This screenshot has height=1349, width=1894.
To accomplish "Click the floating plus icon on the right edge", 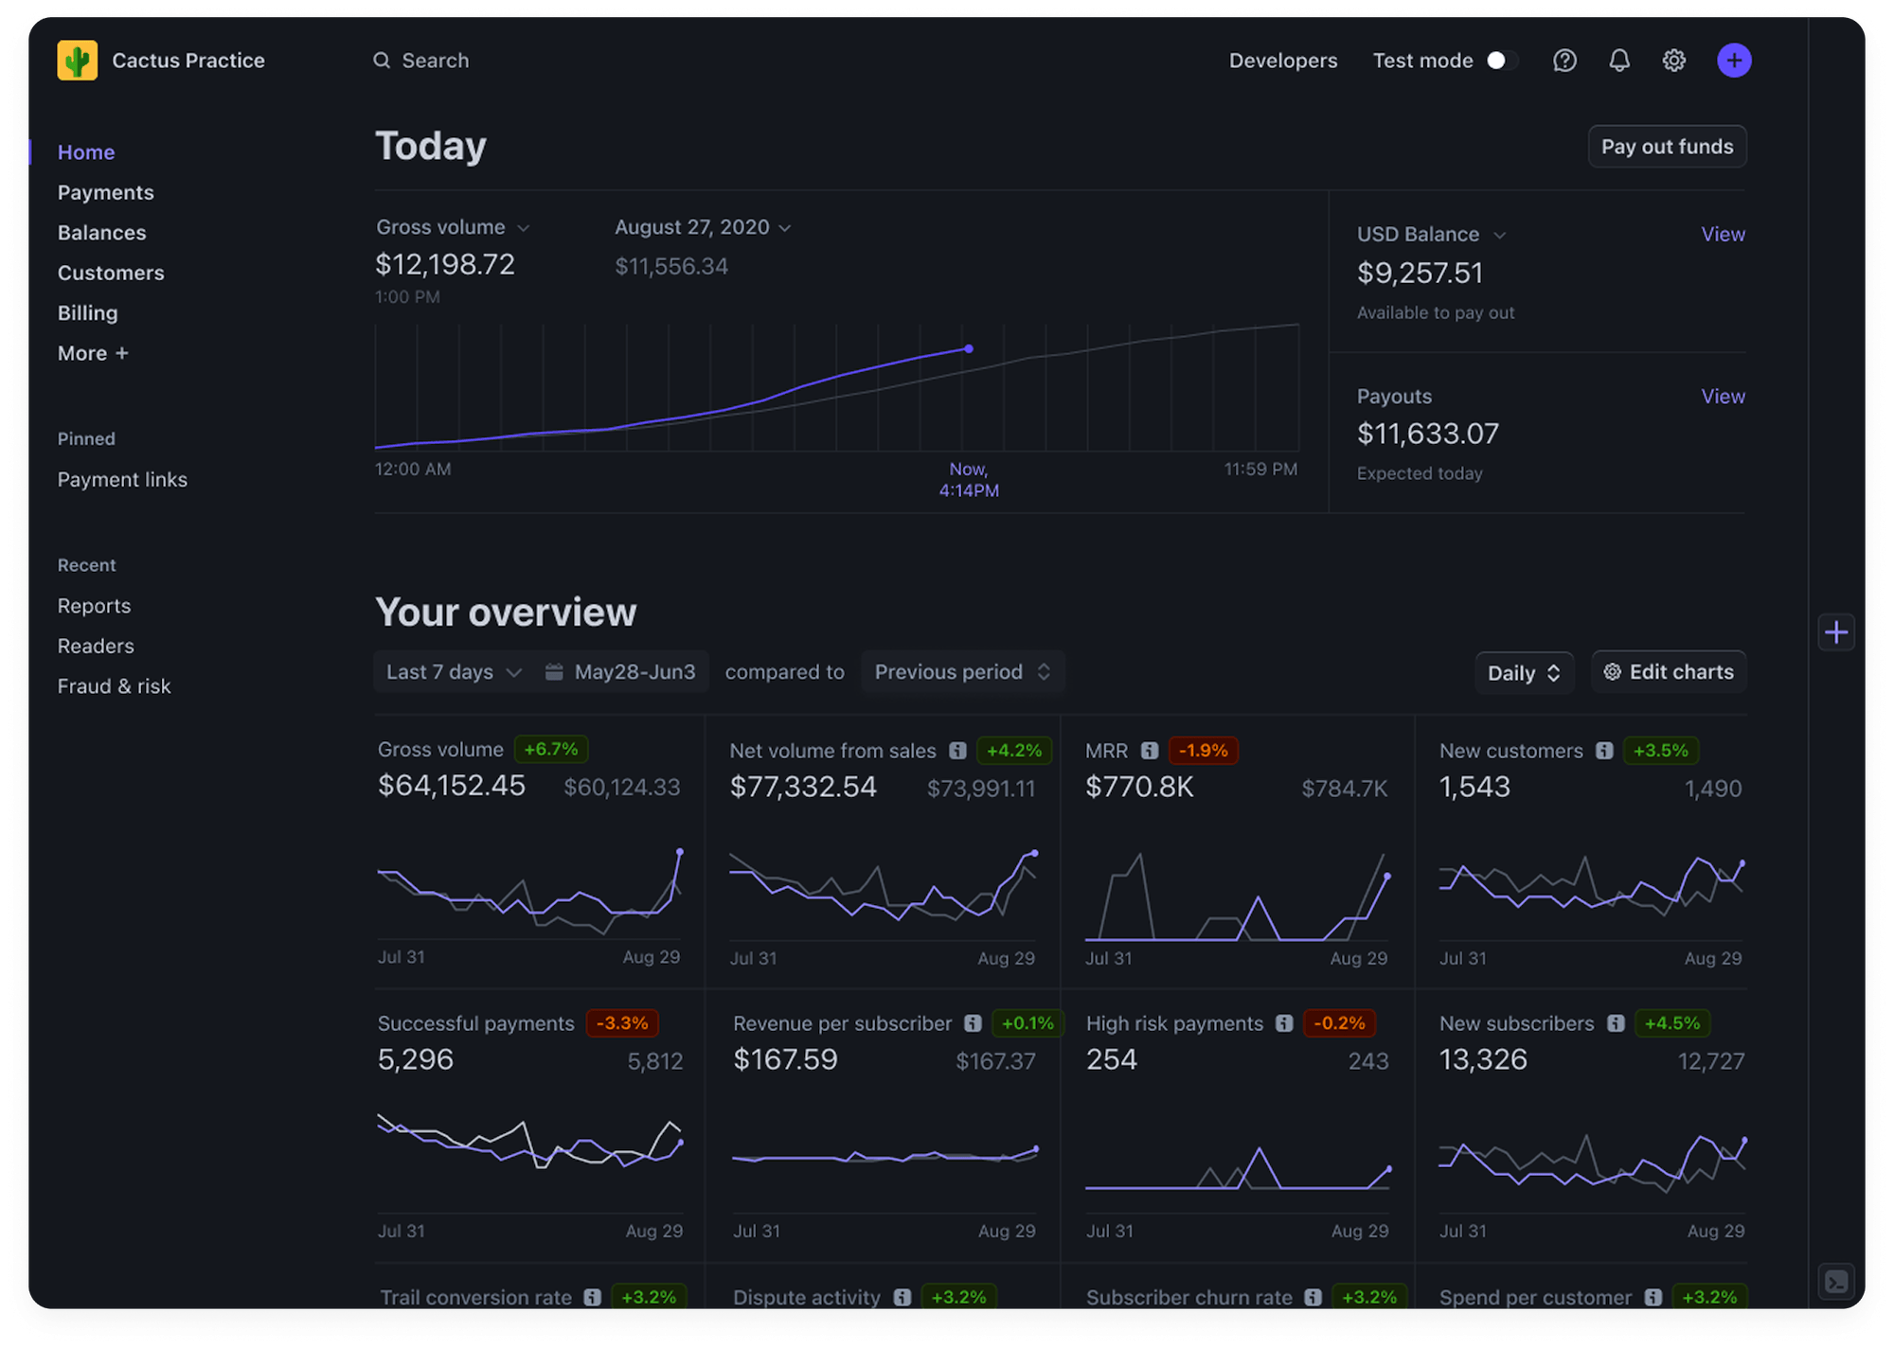I will [x=1836, y=631].
